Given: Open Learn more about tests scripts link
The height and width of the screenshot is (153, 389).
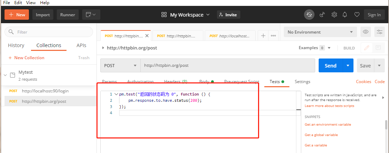Looking at the screenshot, I should point(329,106).
